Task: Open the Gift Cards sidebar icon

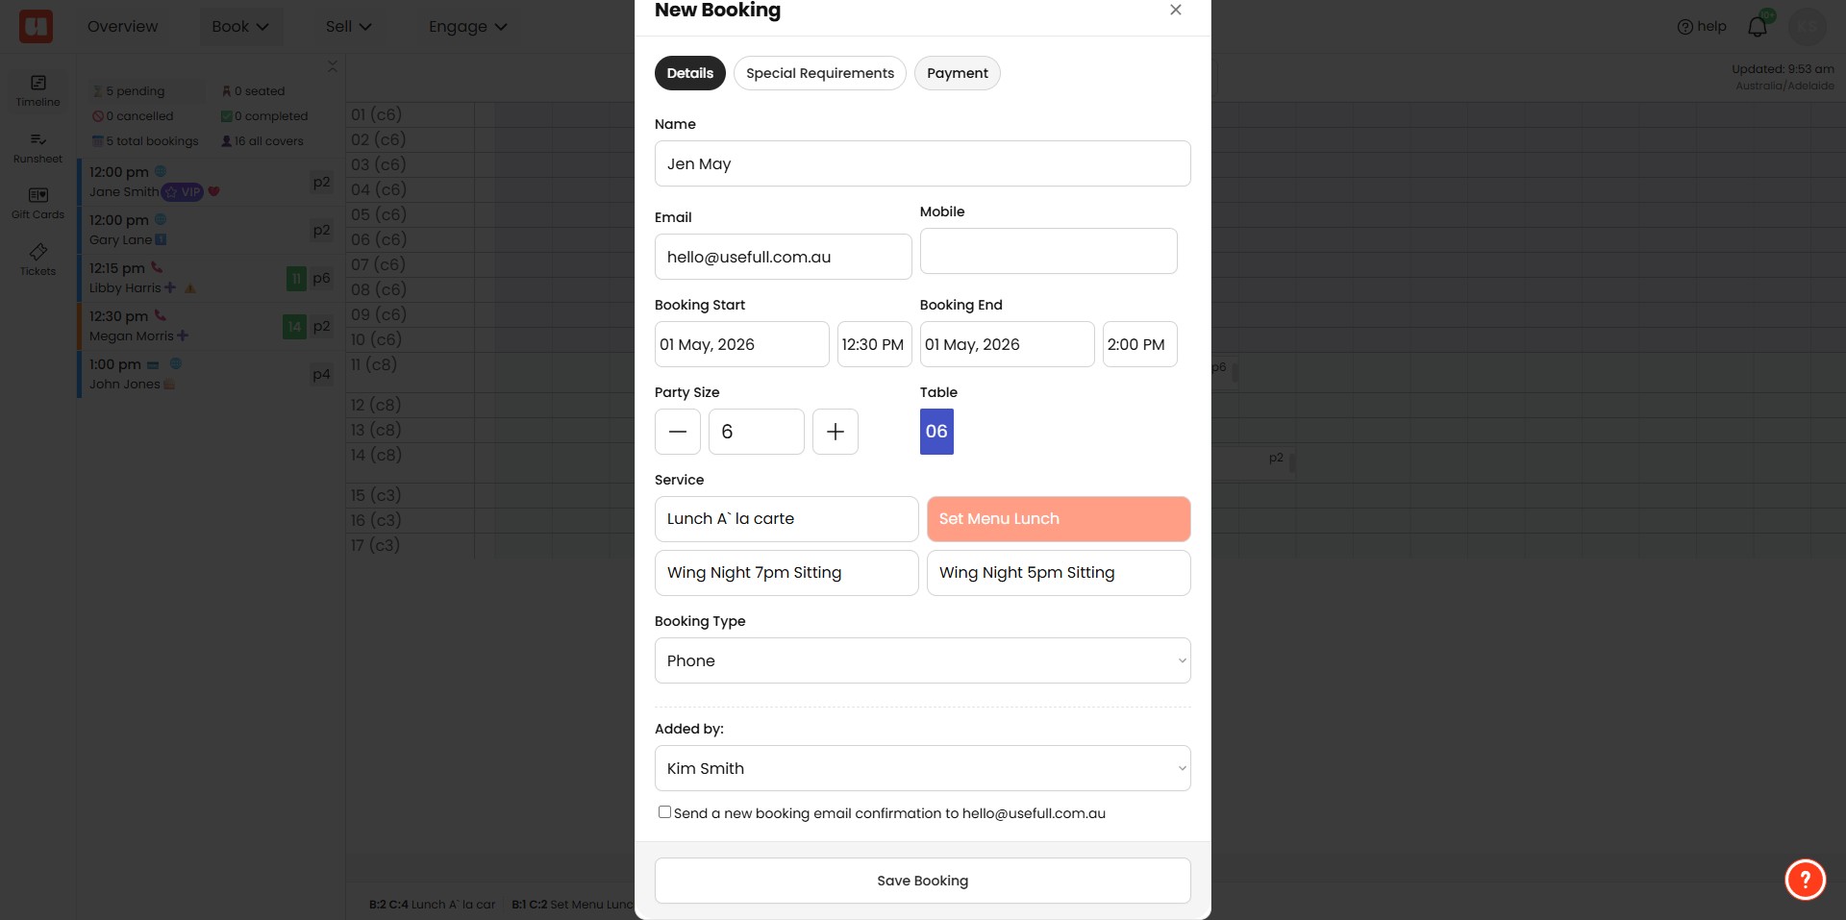Action: point(37,203)
